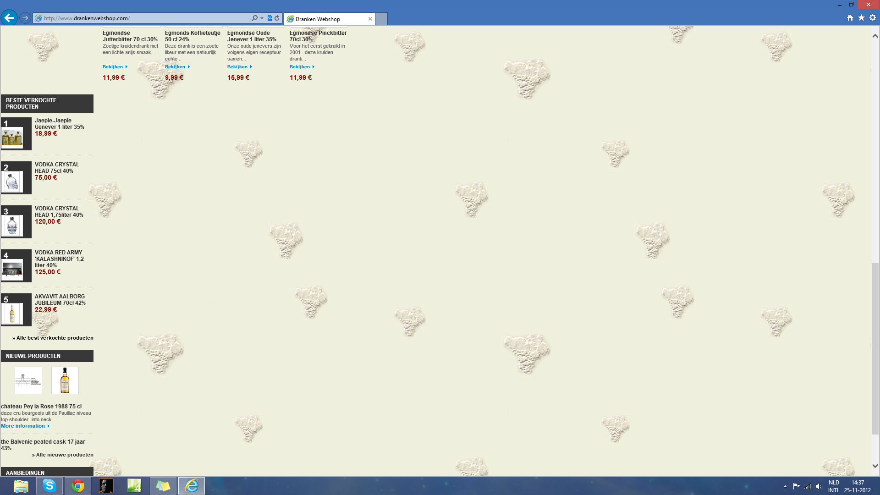880x495 pixels.
Task: Open 'Alle best verkochte producten' link
Action: click(x=55, y=338)
